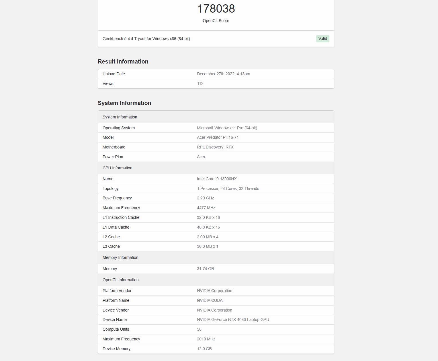438x361 pixels.
Task: Click the Device Vendor label
Action: tap(116, 310)
